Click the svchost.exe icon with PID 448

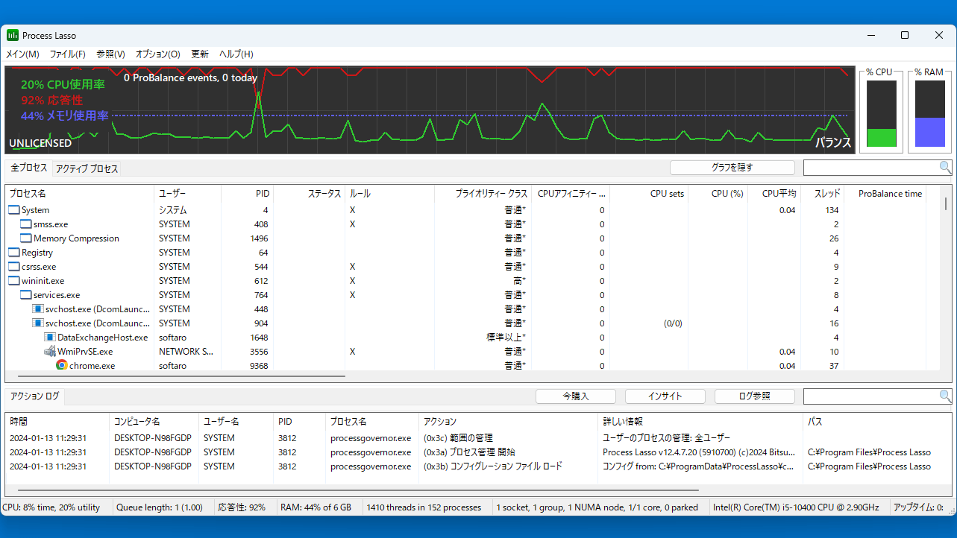[38, 309]
